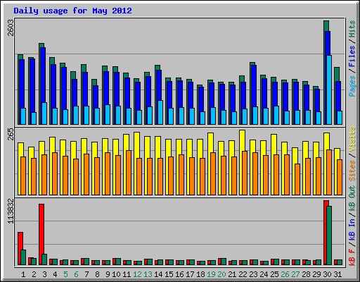Viewport: 360px width, 282px height.
Task: Click the kB F legend label
Action: click(x=352, y=257)
